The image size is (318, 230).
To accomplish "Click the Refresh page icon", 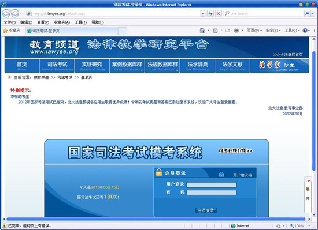I will (x=210, y=13).
